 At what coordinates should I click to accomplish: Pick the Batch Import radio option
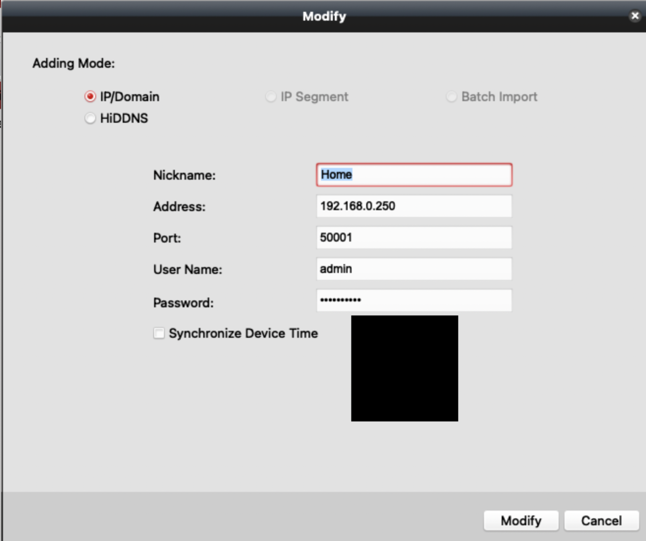(451, 97)
